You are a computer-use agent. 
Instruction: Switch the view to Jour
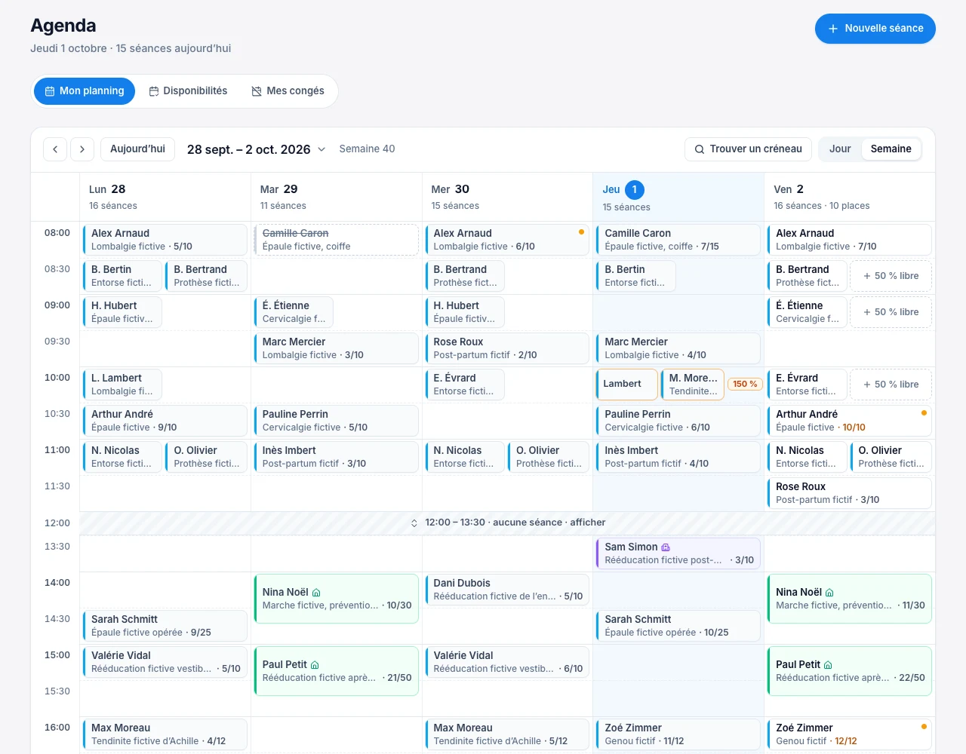[840, 149]
